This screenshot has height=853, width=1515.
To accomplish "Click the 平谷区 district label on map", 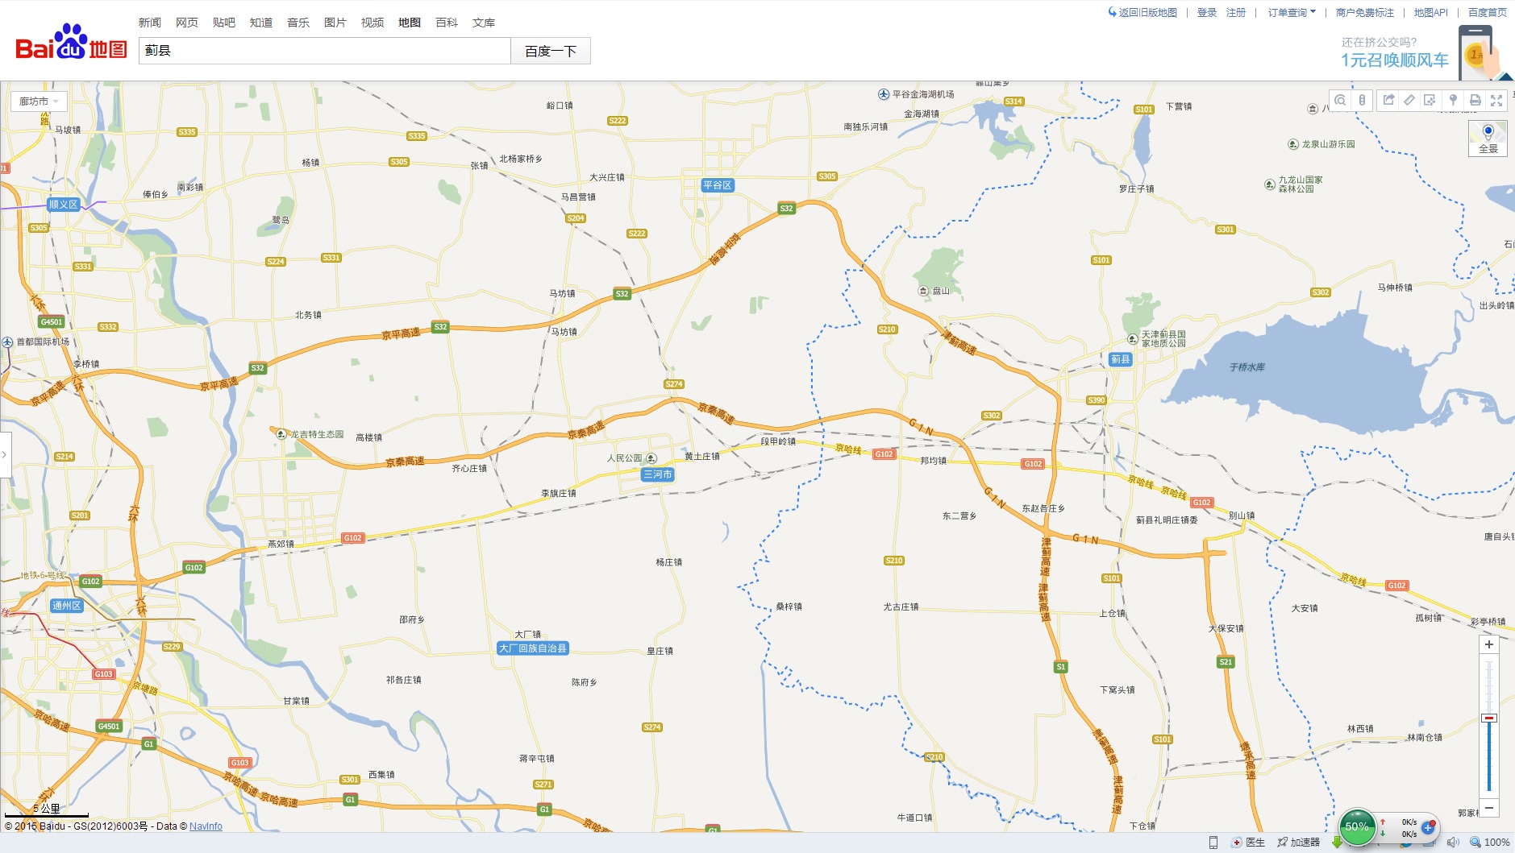I will 718,185.
